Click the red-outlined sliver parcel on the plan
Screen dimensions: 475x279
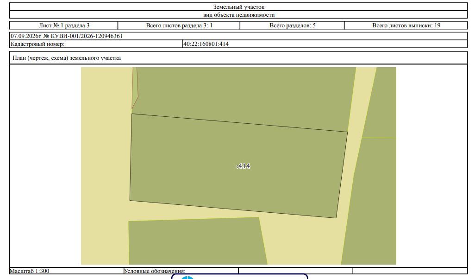[135, 88]
